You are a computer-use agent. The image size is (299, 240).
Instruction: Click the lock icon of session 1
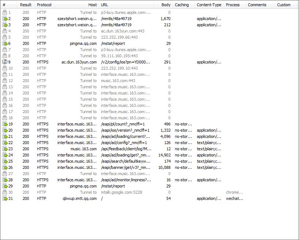pos(5,12)
